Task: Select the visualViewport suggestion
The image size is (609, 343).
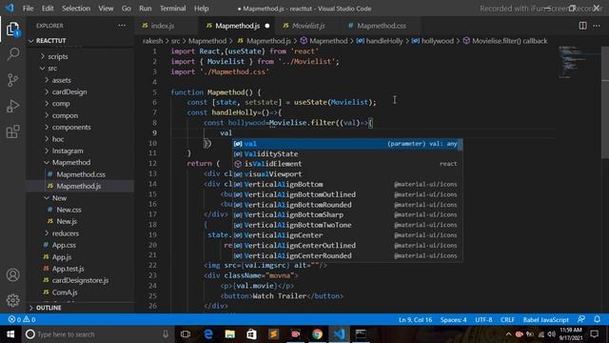Action: point(347,174)
